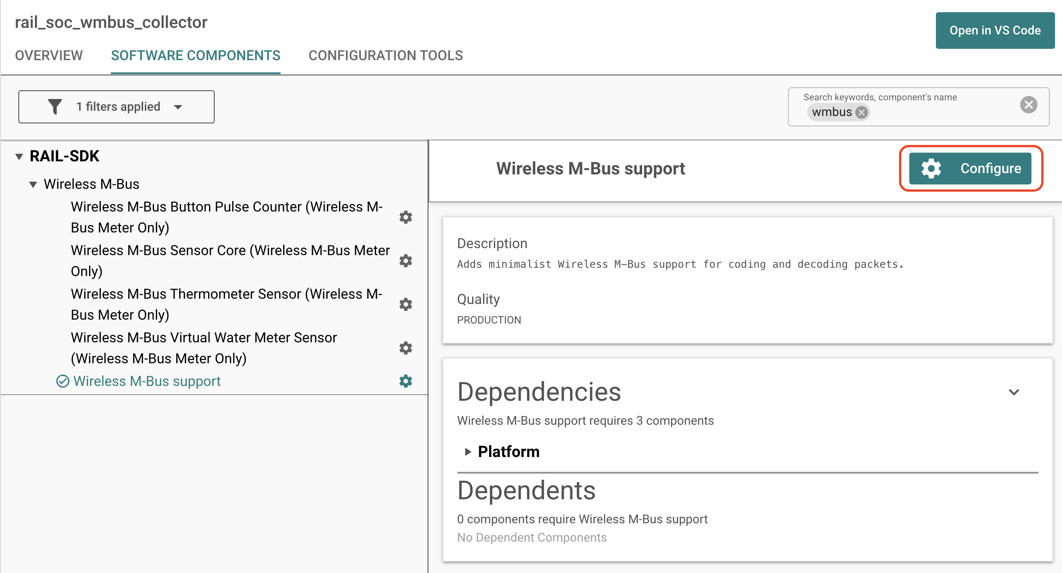Image resolution: width=1062 pixels, height=573 pixels.
Task: Click the PRODUCTION quality value
Action: [489, 320]
